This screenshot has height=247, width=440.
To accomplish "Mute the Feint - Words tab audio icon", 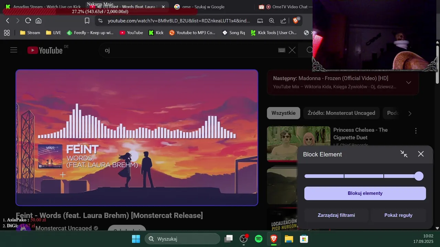I will click(99, 7).
